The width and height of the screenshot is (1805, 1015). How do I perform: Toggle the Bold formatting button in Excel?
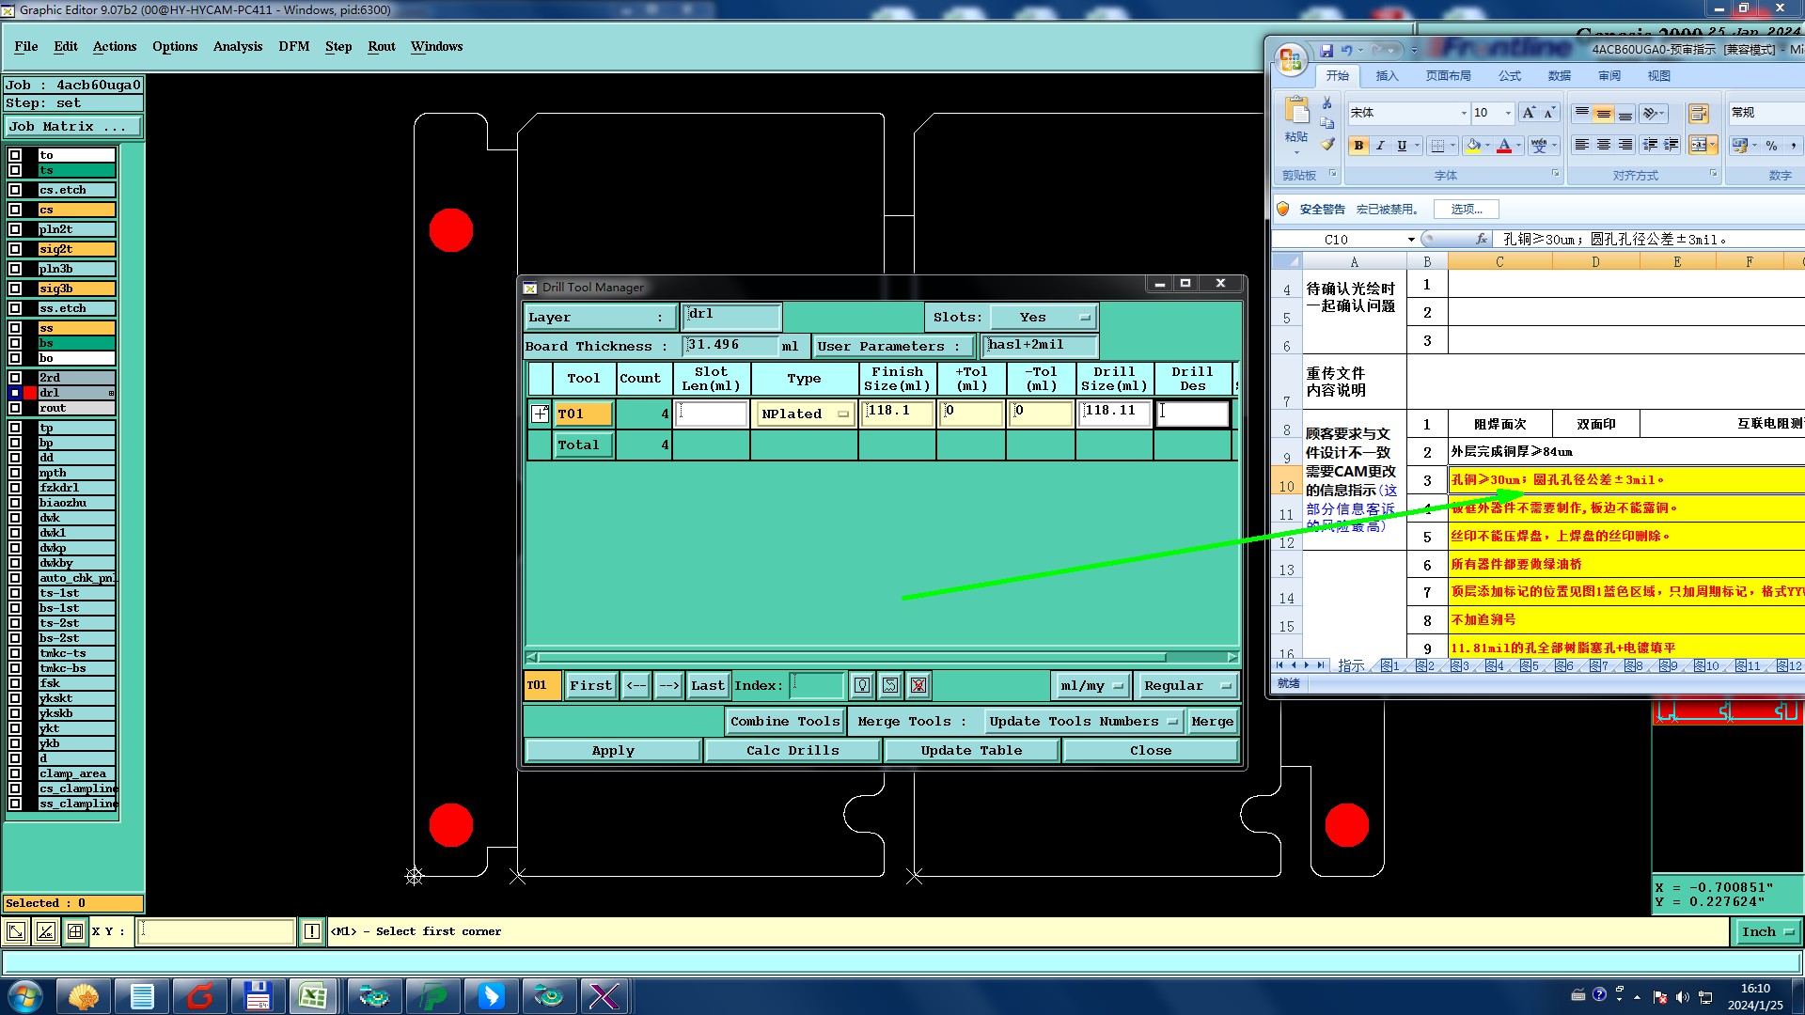pyautogui.click(x=1358, y=146)
